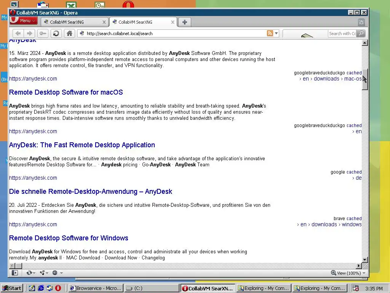Click the › de breadcrumb link
The width and height of the screenshot is (390, 293).
pos(357,178)
